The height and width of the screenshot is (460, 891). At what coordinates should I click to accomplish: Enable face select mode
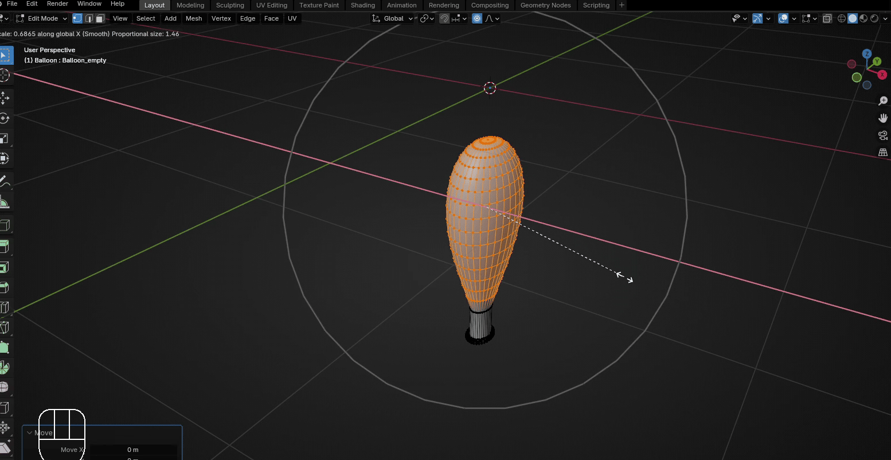tap(100, 18)
